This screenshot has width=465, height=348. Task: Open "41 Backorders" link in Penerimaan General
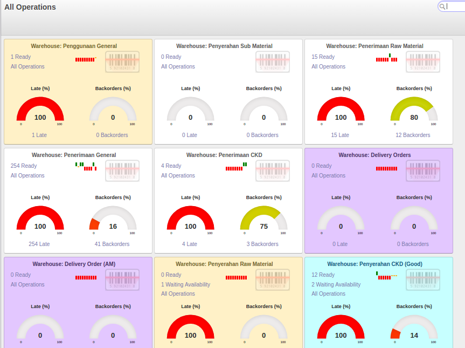(x=113, y=244)
